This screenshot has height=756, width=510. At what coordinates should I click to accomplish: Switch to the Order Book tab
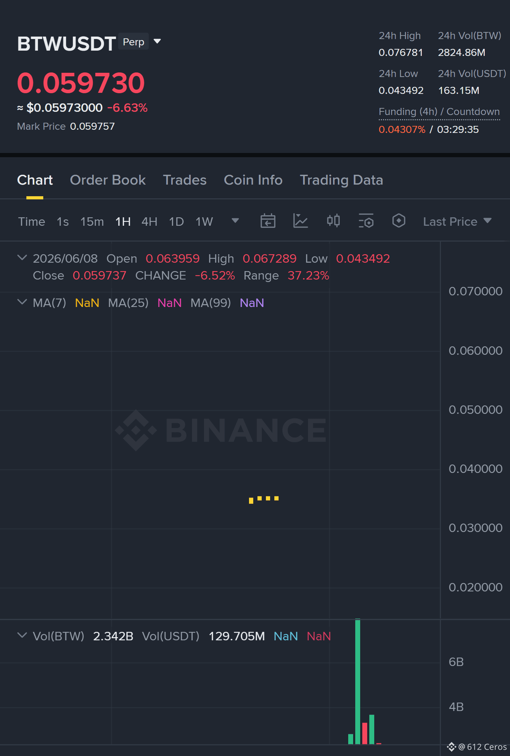coord(108,180)
